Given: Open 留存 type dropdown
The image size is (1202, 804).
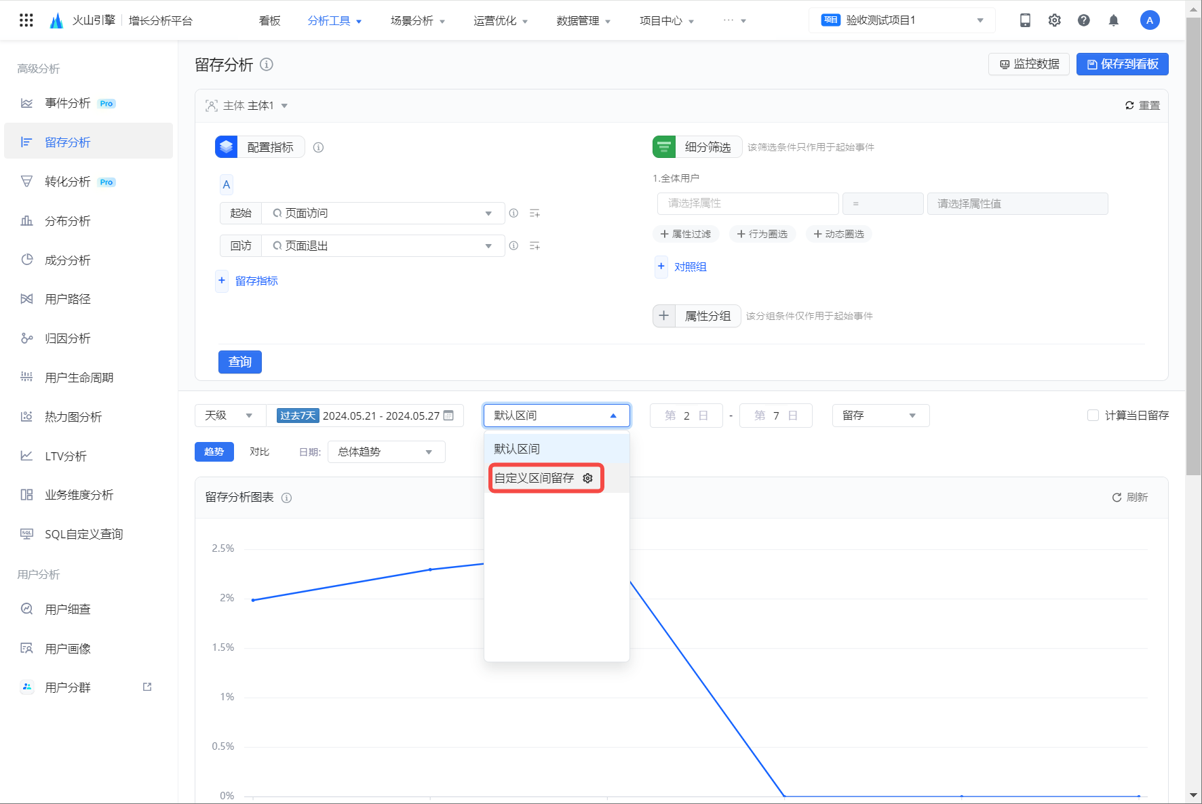Looking at the screenshot, I should 880,416.
